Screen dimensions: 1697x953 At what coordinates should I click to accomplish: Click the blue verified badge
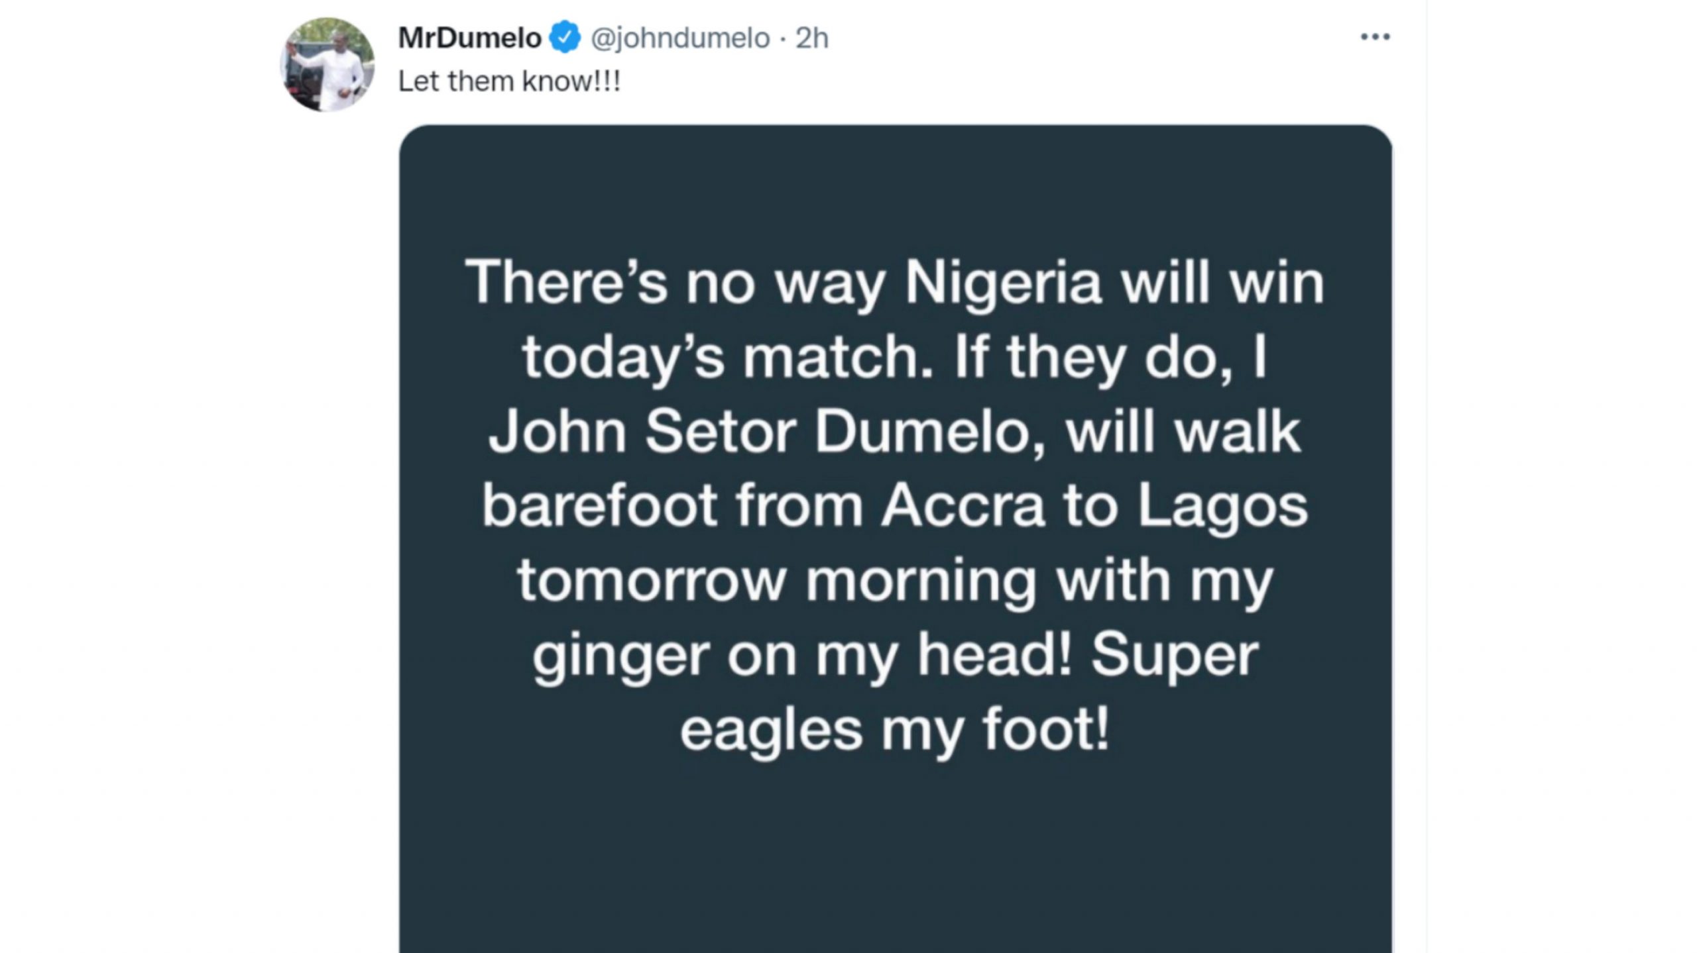(x=563, y=38)
